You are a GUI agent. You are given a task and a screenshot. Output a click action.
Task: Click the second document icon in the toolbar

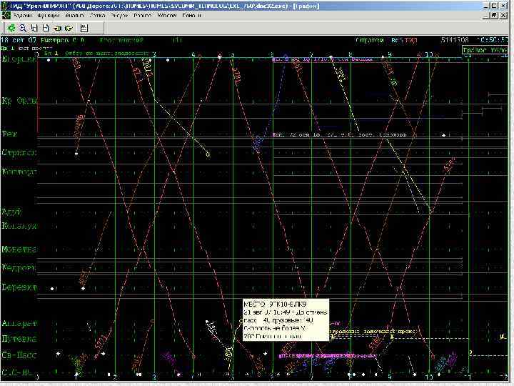[x=46, y=28]
